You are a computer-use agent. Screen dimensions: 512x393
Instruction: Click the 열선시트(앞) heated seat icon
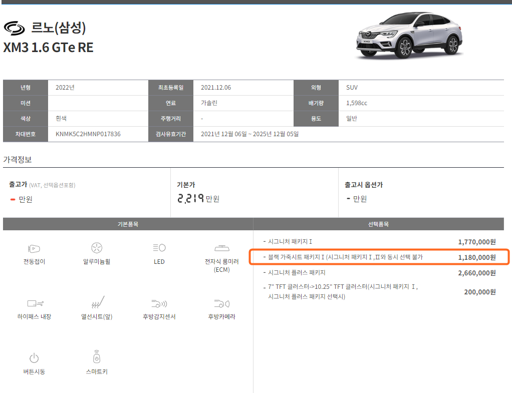click(98, 302)
